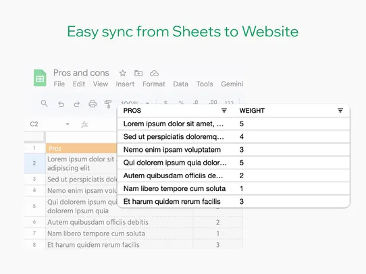Click weight value 4 in table
Screen dimensions: 366x274
click(x=242, y=136)
